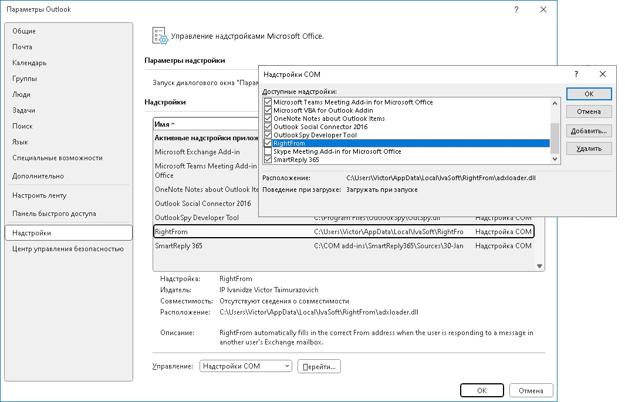Uncheck the RightFrom add-in checkbox
Viewport: 625px width, 402px height.
click(x=268, y=143)
